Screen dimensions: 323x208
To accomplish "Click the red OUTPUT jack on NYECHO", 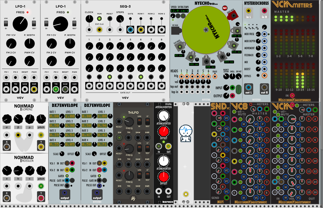I will (x=232, y=96).
